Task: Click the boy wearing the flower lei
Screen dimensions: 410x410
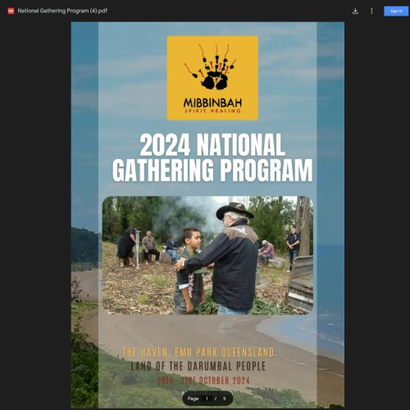Action: [x=189, y=271]
